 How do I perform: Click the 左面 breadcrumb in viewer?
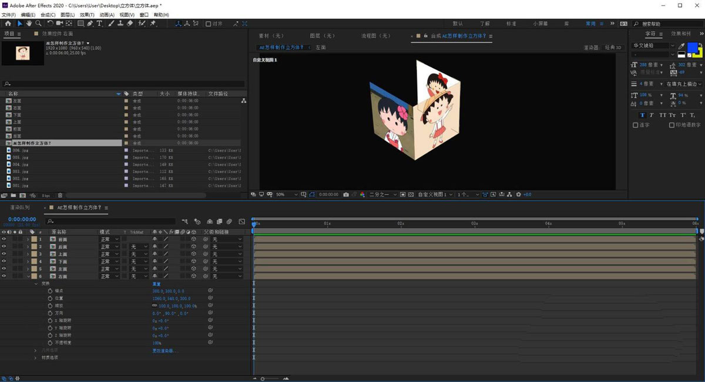(x=320, y=48)
